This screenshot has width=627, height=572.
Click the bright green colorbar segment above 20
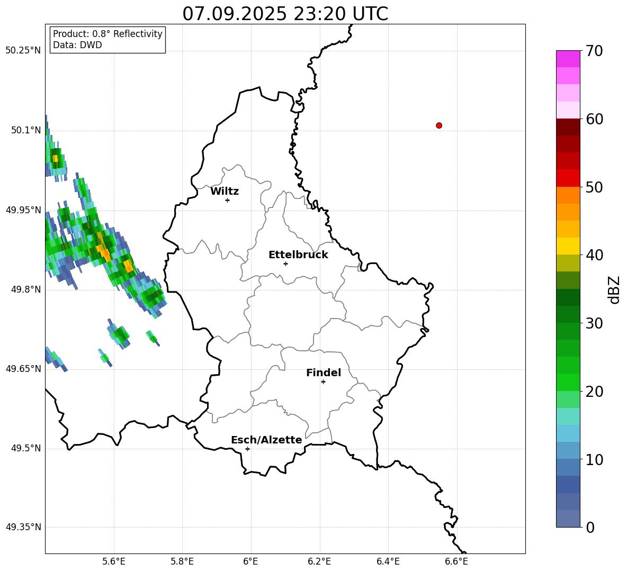click(x=568, y=382)
